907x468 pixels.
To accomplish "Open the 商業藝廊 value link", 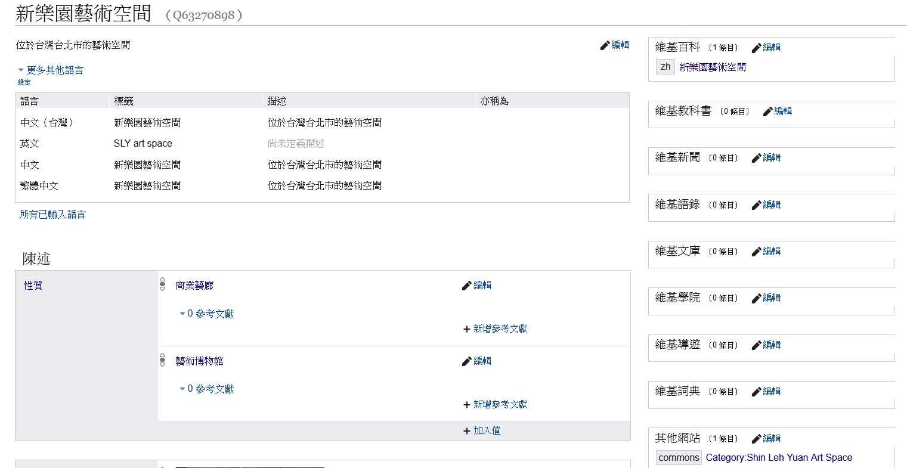I will [194, 286].
